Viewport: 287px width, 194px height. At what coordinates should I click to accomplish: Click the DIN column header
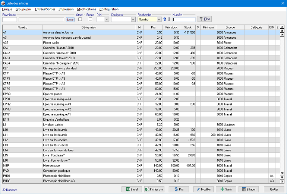click(x=272, y=27)
